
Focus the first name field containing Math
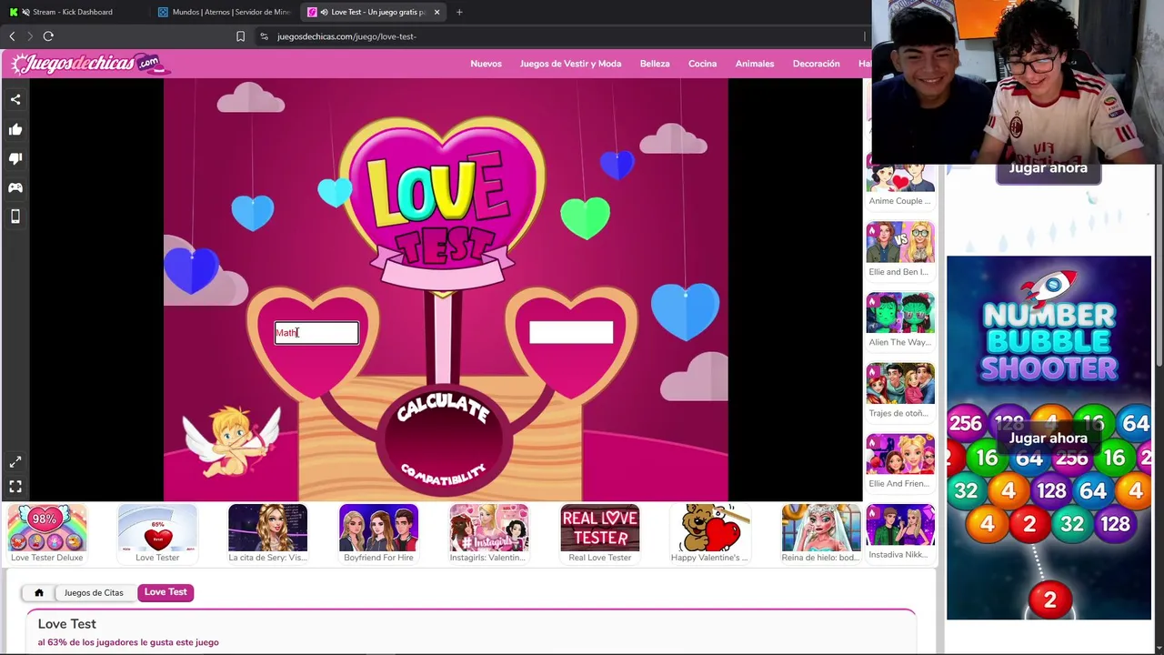tap(316, 333)
